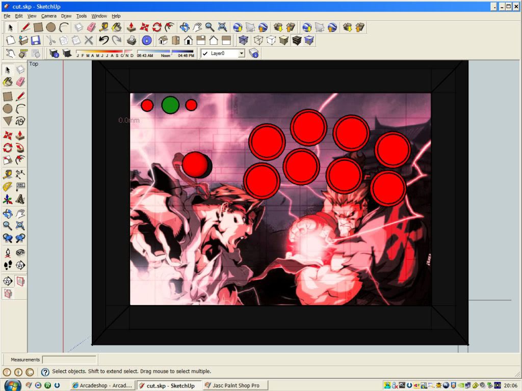The width and height of the screenshot is (522, 391).
Task: Open the Tools menu
Action: click(x=81, y=16)
